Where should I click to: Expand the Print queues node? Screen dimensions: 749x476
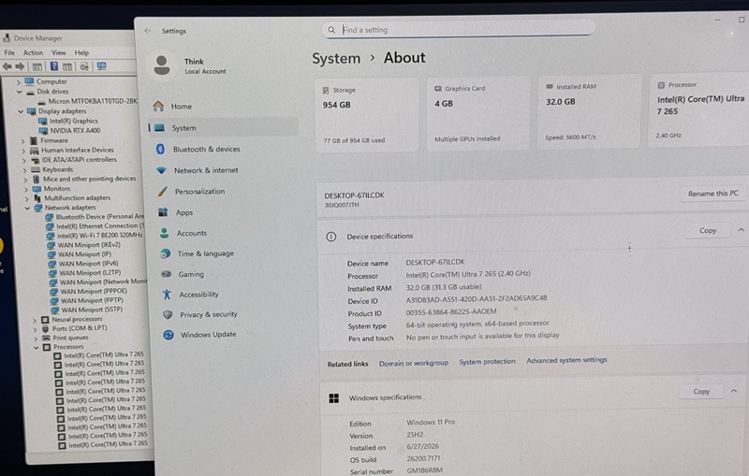point(36,339)
